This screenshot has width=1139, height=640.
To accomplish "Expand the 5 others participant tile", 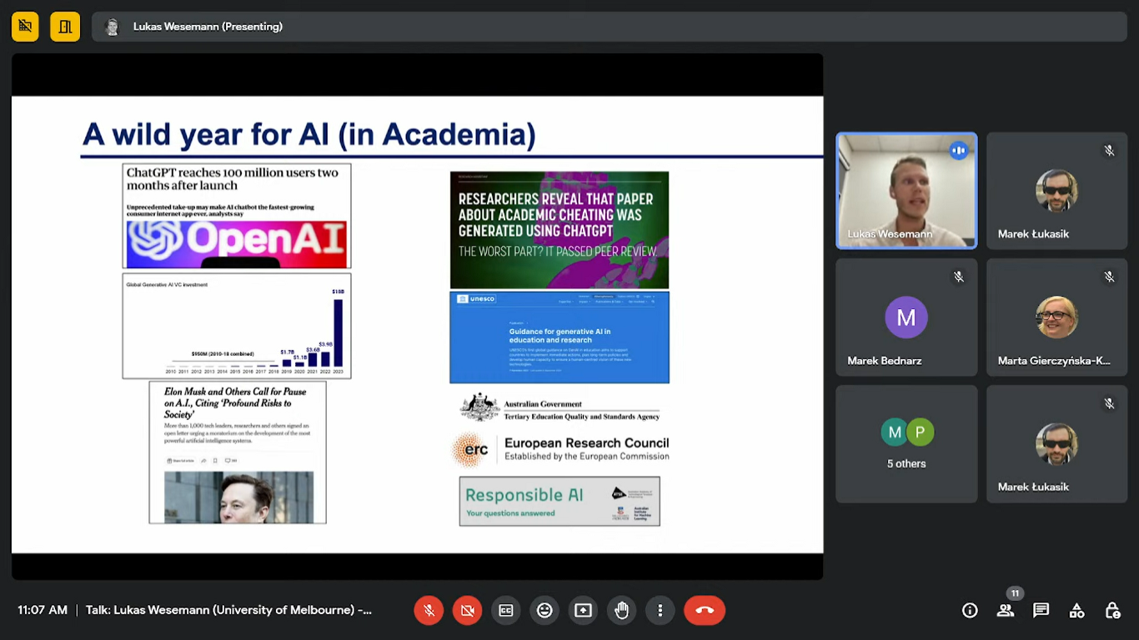I will click(906, 443).
